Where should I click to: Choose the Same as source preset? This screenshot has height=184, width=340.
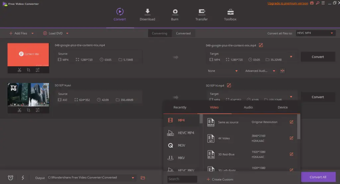250,122
